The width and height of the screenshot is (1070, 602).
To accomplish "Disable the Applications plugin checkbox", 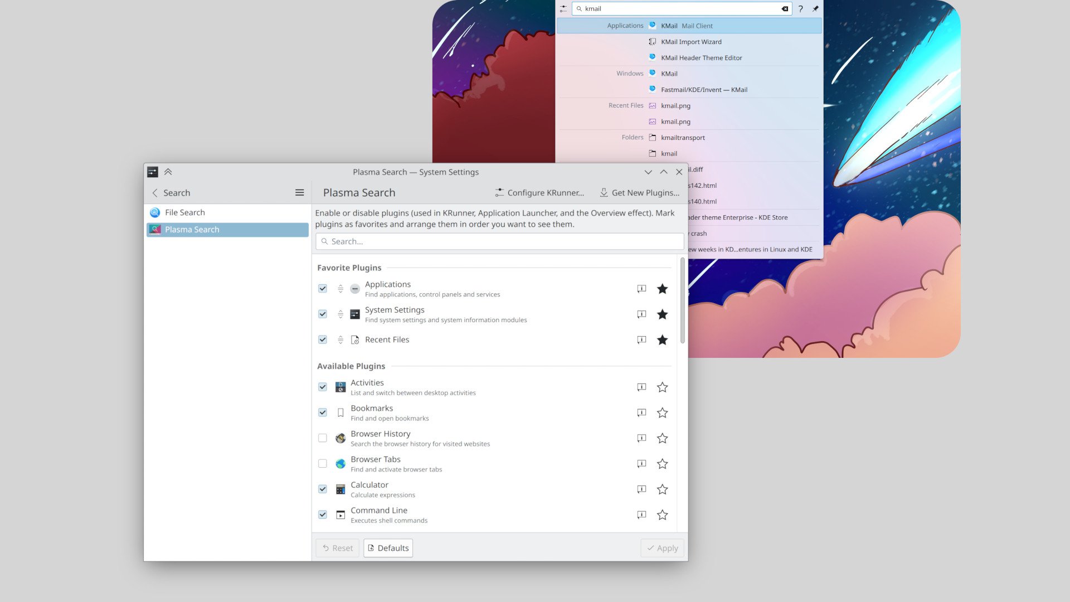I will pyautogui.click(x=323, y=289).
